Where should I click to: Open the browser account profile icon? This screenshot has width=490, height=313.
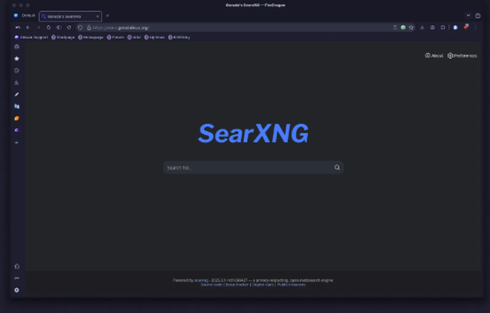pos(455,27)
